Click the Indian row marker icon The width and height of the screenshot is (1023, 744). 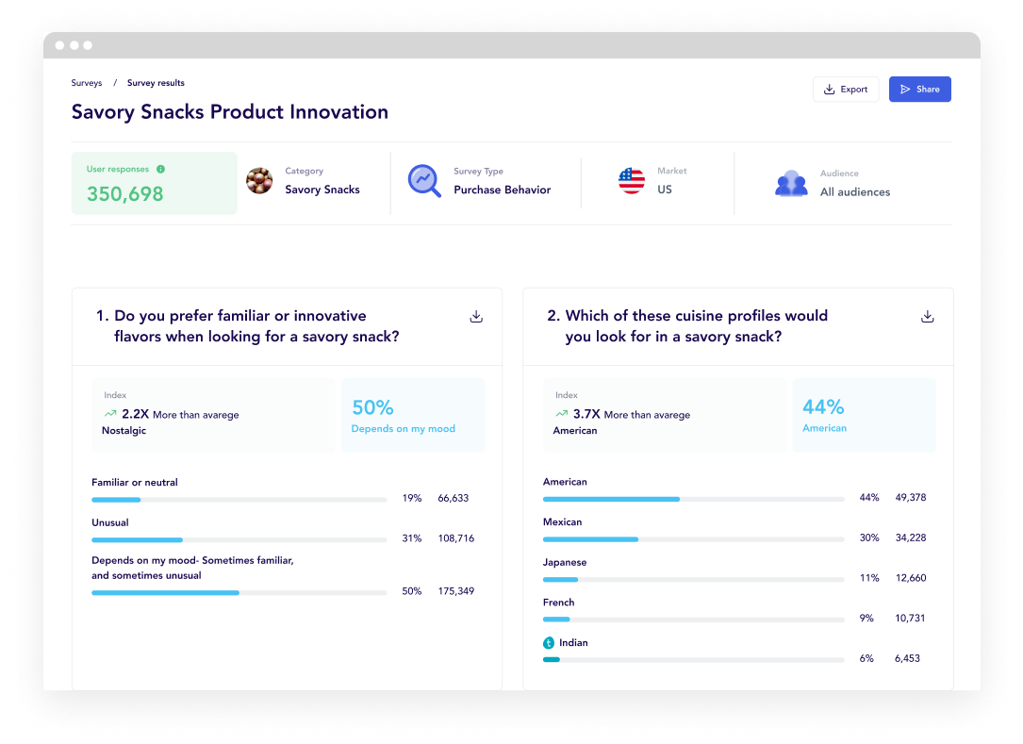[549, 643]
